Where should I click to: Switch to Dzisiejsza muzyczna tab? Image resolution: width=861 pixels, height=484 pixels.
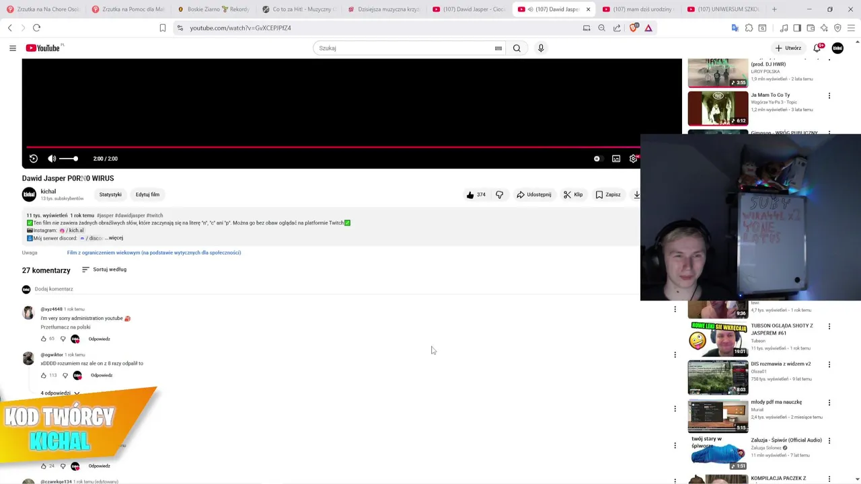[383, 9]
